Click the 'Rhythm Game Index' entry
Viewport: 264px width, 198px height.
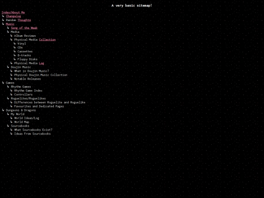(x=28, y=91)
